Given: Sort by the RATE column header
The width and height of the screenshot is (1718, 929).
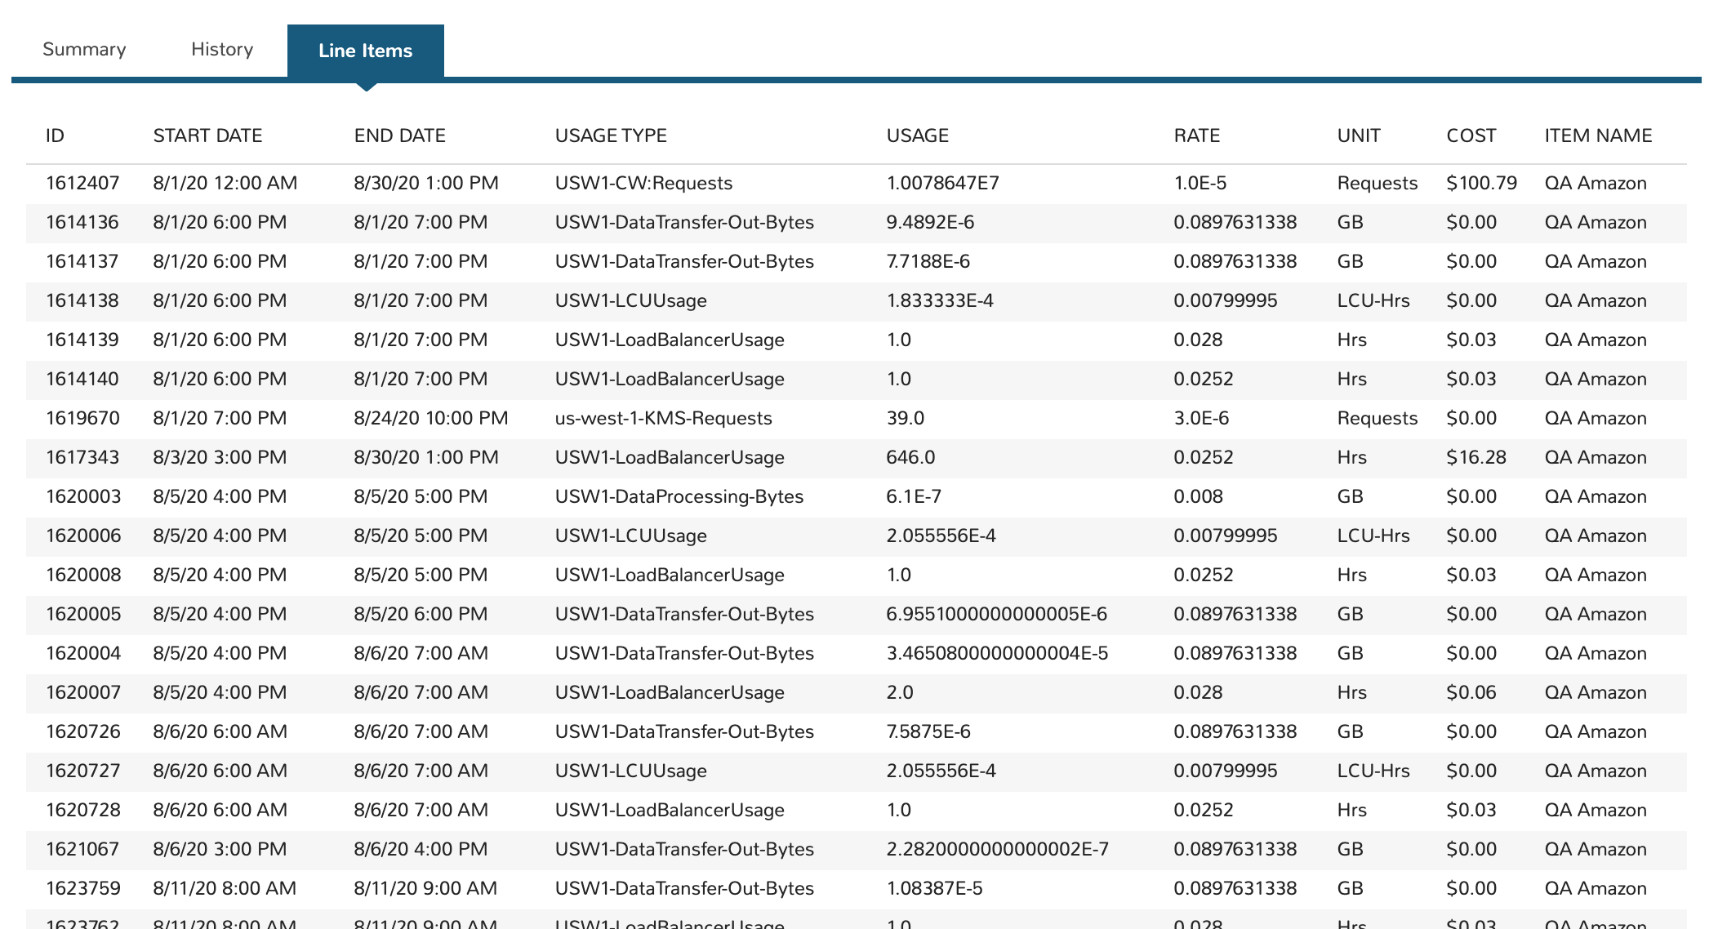Looking at the screenshot, I should [1195, 136].
